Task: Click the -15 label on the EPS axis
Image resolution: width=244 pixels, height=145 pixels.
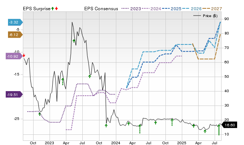Action: coord(16,74)
